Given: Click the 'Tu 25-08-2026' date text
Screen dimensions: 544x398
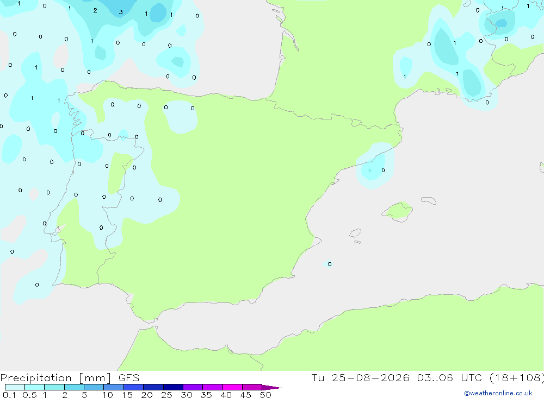Looking at the screenshot, I should click(x=360, y=377).
